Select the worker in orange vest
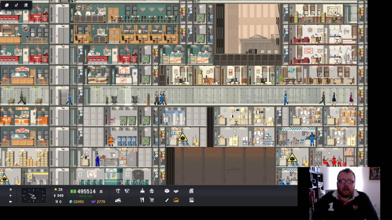This screenshot has width=392, height=220. [x=111, y=140]
